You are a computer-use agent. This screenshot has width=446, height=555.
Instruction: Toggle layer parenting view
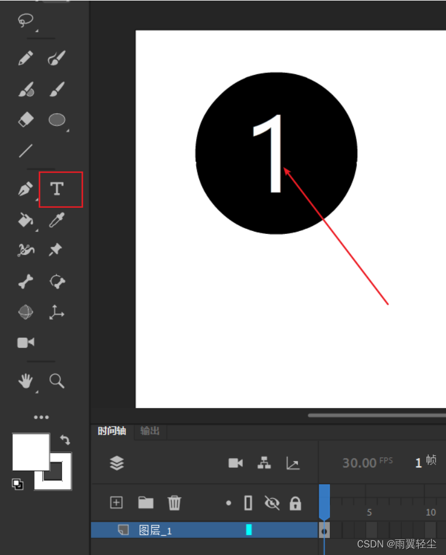264,463
